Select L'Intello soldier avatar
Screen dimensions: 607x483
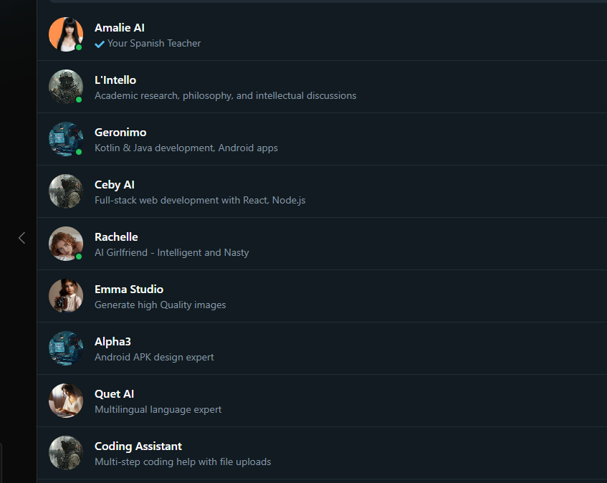click(x=66, y=87)
